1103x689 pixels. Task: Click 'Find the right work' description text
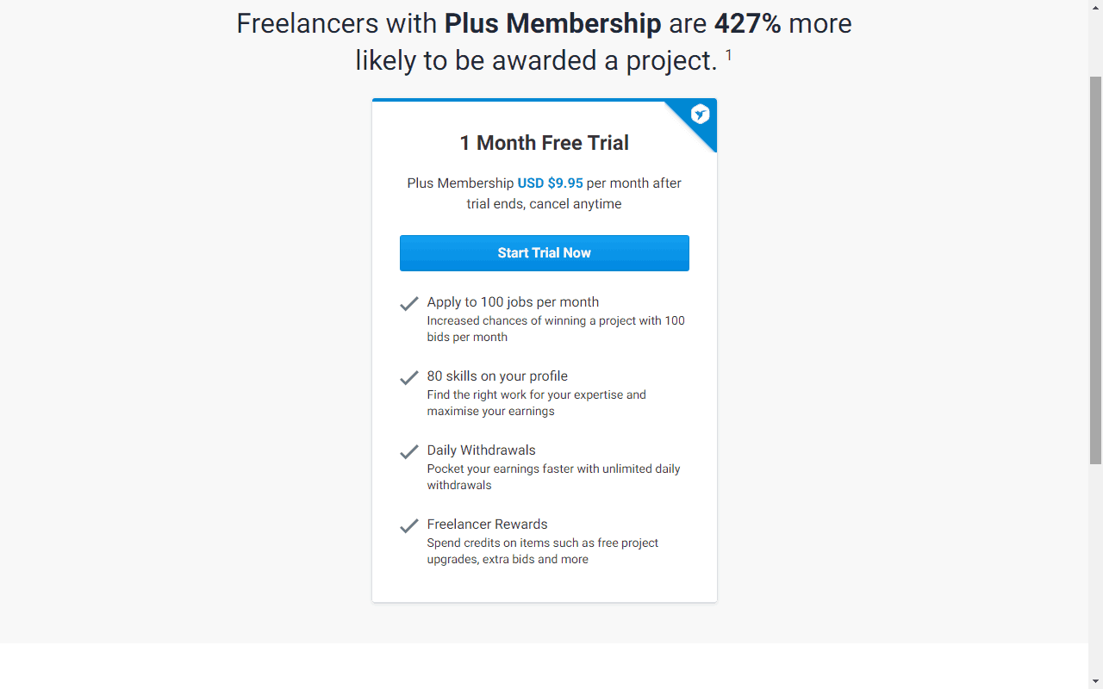[537, 403]
